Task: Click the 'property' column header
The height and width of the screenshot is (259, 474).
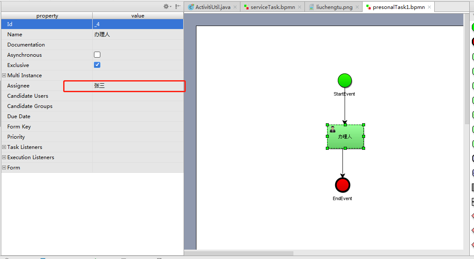Action: 47,16
